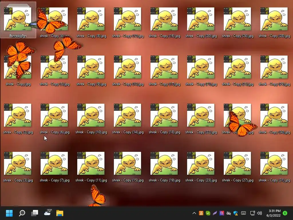
Task: Click shrek - Copy (6).jpg thumbnail
Action: coord(54,115)
